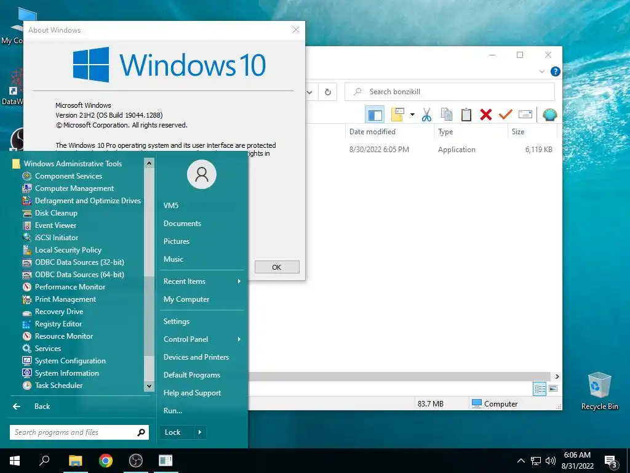Click the Search programs and files box
Screen dimensions: 630x473
pyautogui.click(x=79, y=432)
